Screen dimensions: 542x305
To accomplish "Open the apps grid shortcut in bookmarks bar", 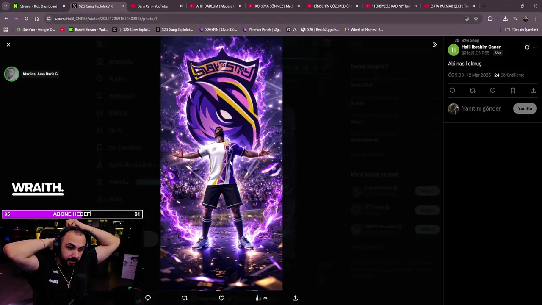I will click(6, 30).
